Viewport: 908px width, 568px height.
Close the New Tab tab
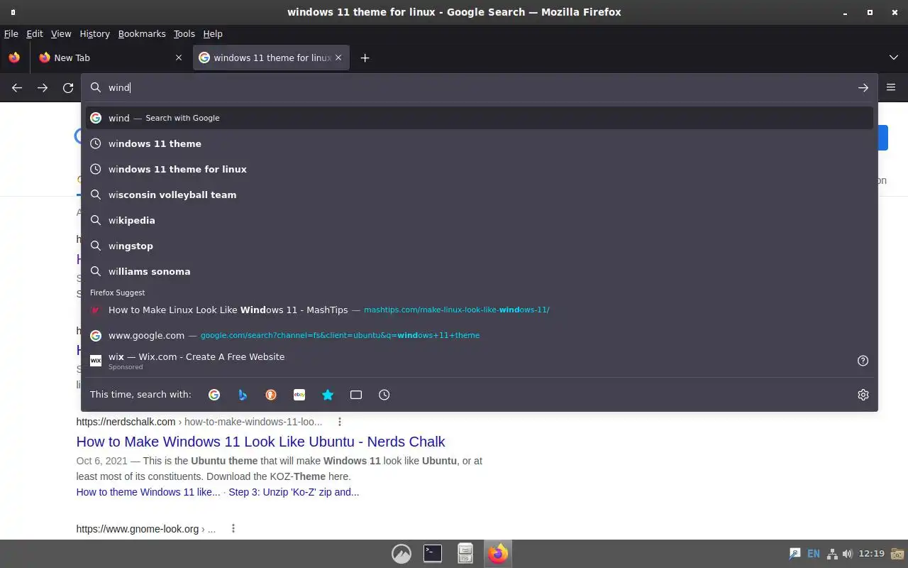(x=179, y=58)
